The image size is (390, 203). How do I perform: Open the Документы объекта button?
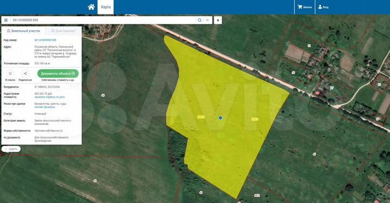58,73
